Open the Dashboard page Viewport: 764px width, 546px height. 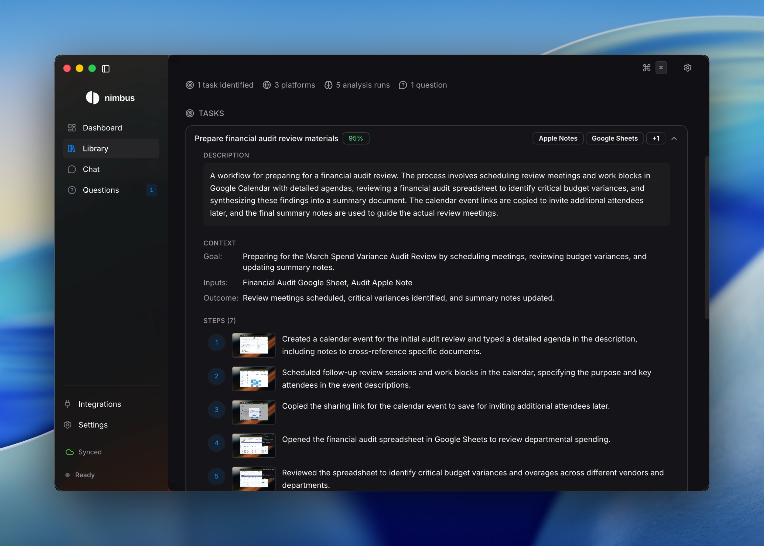(102, 128)
